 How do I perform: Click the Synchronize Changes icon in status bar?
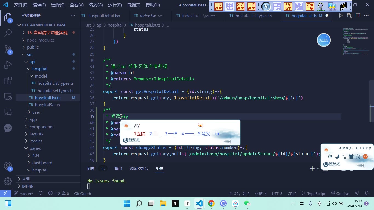[x=41, y=193]
